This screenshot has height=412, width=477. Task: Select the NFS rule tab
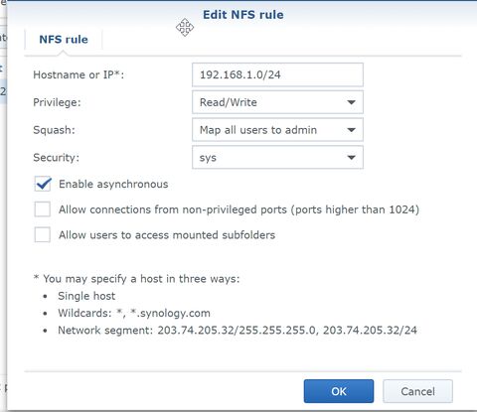coord(64,40)
